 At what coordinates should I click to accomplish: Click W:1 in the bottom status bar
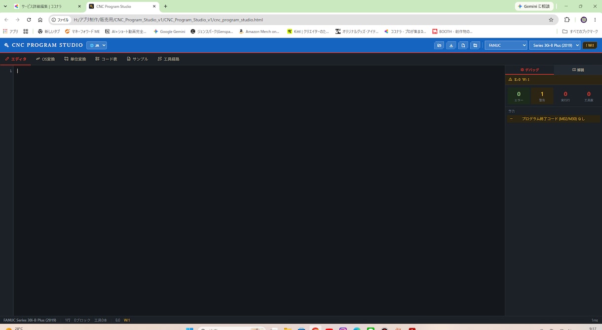pos(127,320)
